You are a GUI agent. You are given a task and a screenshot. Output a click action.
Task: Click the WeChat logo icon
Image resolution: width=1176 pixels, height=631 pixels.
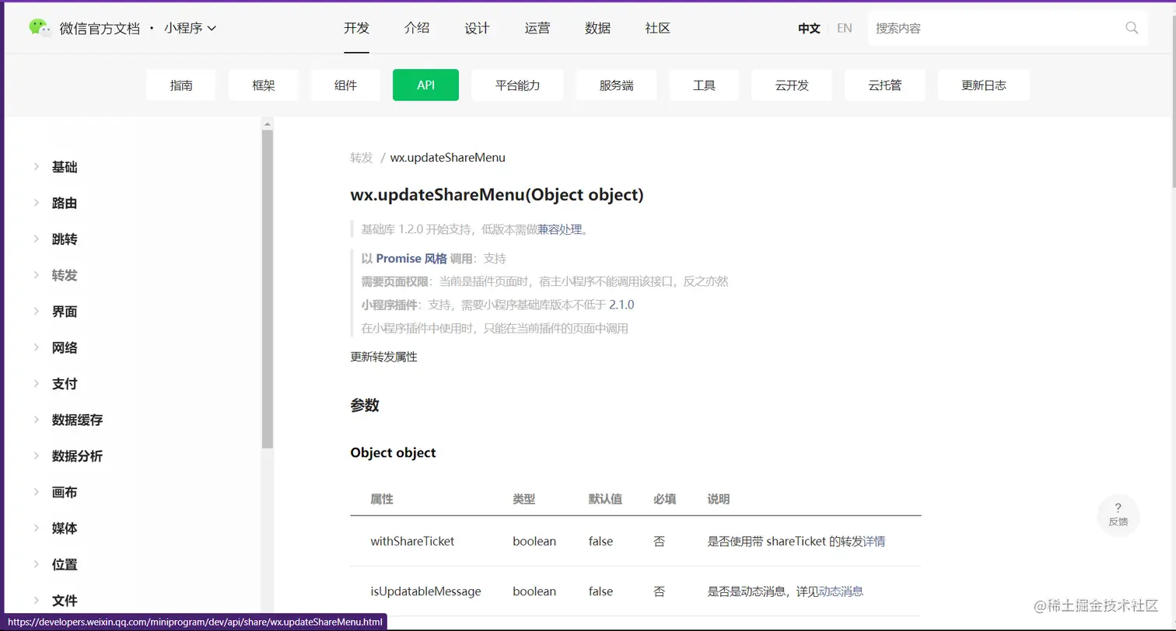click(40, 27)
